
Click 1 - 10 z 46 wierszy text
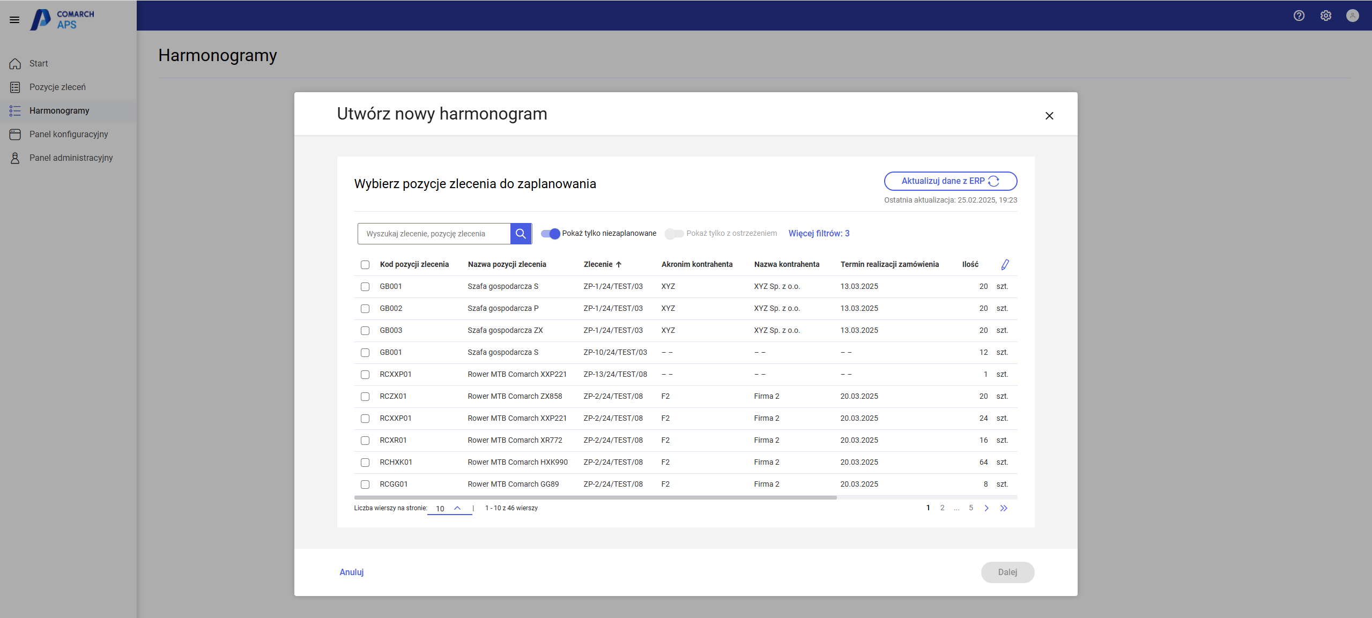(x=511, y=508)
